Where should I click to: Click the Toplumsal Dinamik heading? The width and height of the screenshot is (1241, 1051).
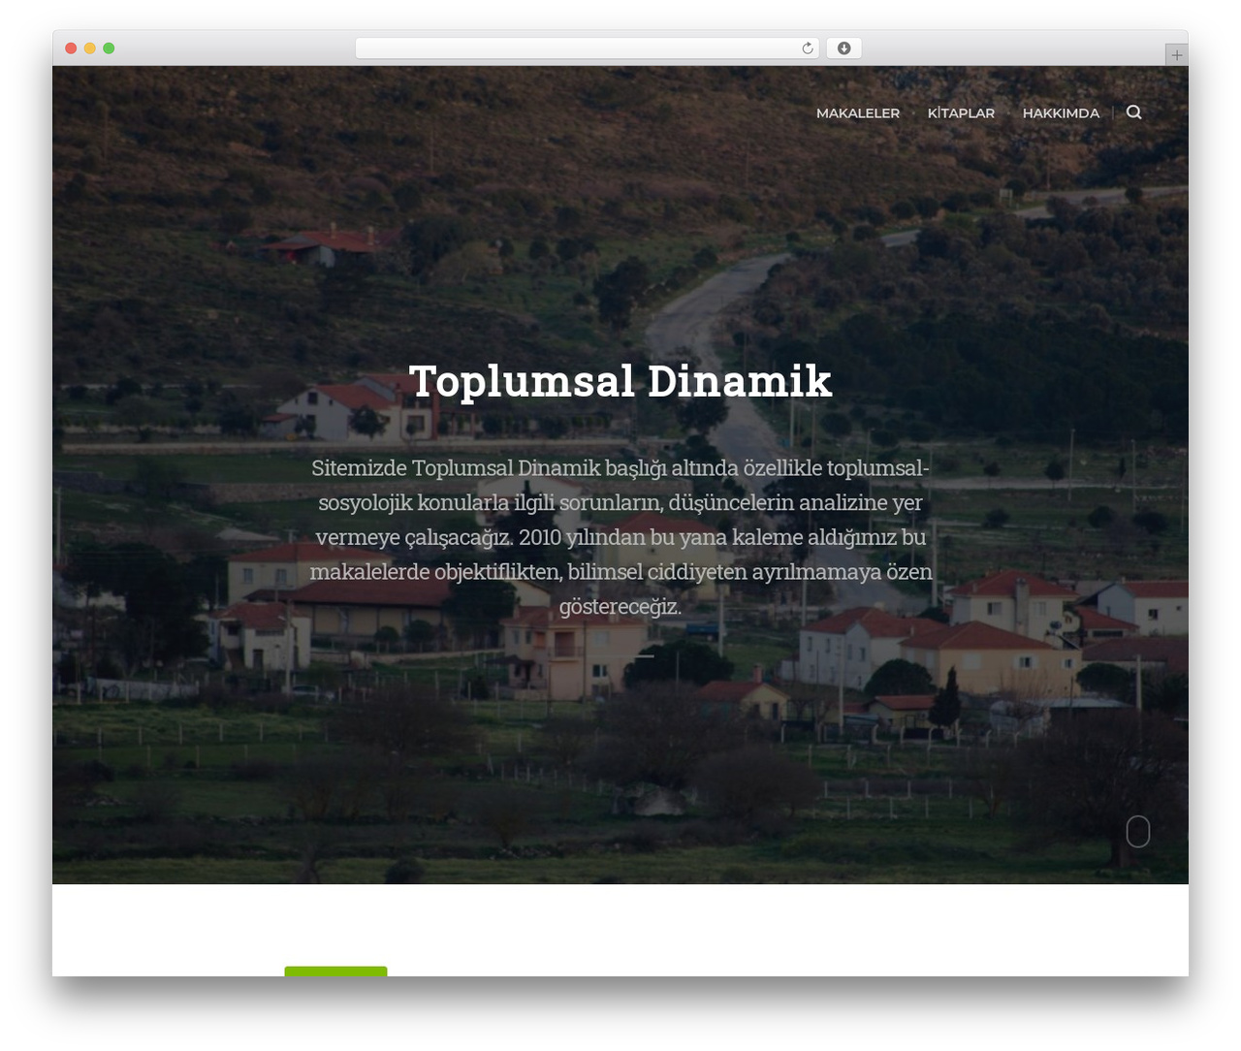click(620, 381)
